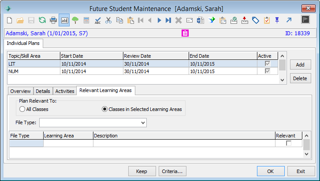Copy using the two-pages icon
The width and height of the screenshot is (320, 181).
tap(119, 20)
